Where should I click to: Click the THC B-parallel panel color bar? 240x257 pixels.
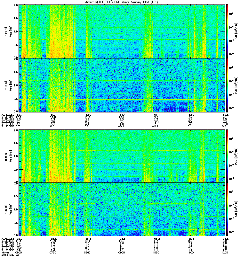point(227,209)
